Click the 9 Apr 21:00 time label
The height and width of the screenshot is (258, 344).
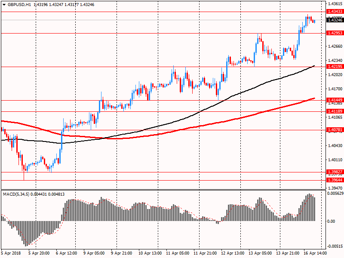pos(122,253)
